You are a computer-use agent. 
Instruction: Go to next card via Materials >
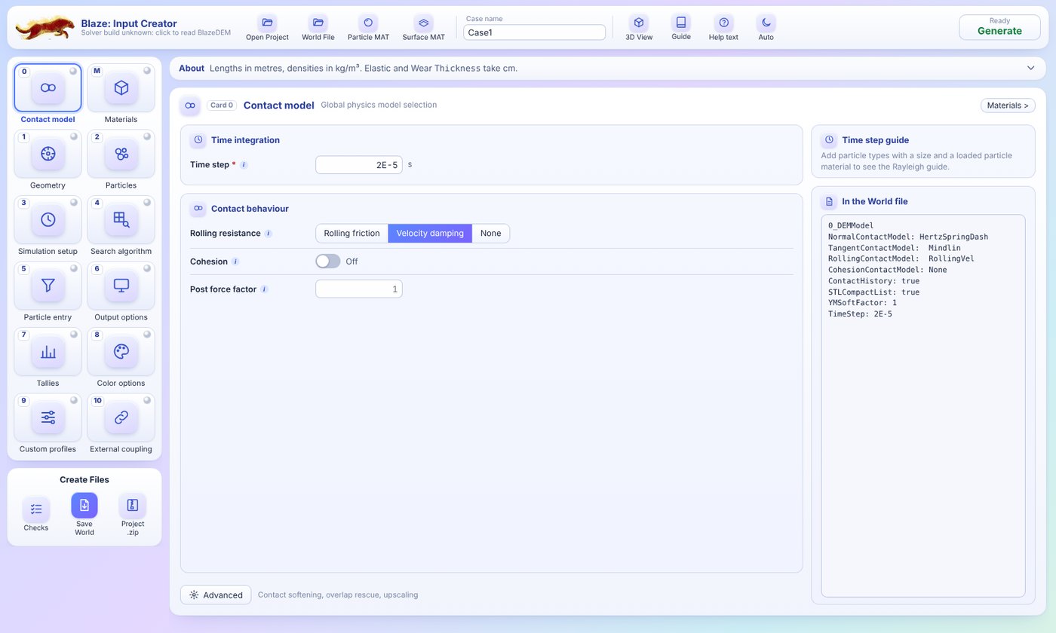click(1008, 105)
